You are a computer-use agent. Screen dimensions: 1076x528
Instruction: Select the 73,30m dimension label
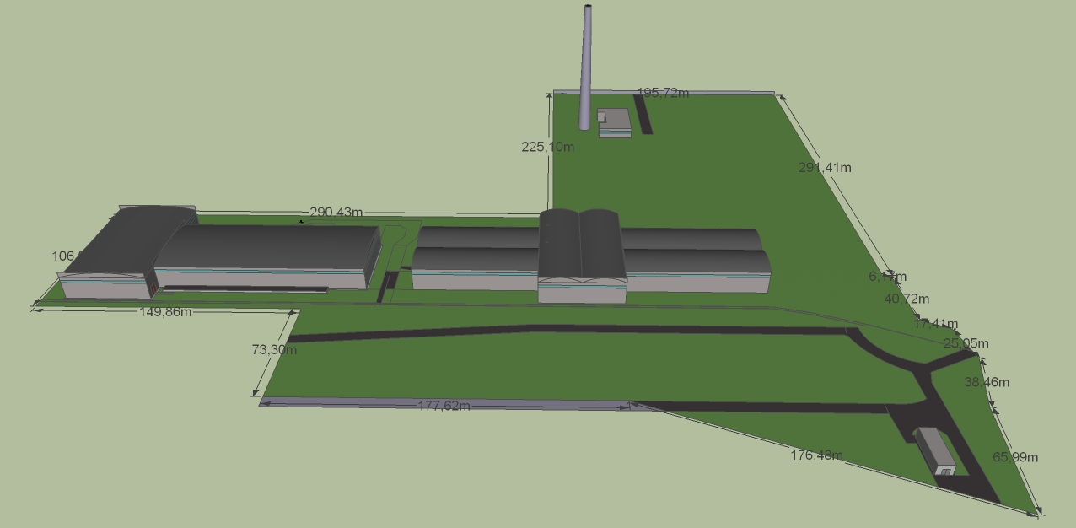coord(274,349)
